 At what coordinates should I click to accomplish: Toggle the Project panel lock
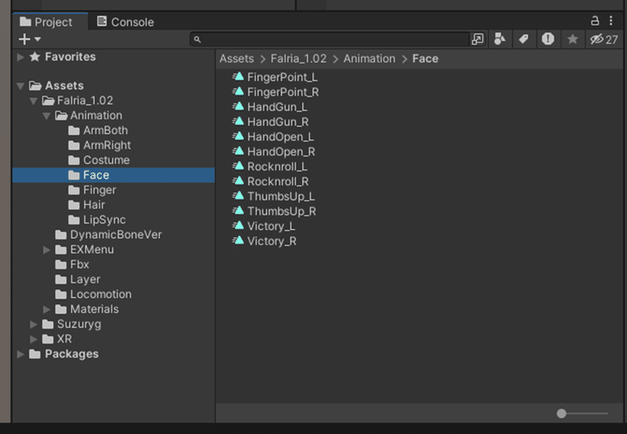tap(595, 21)
